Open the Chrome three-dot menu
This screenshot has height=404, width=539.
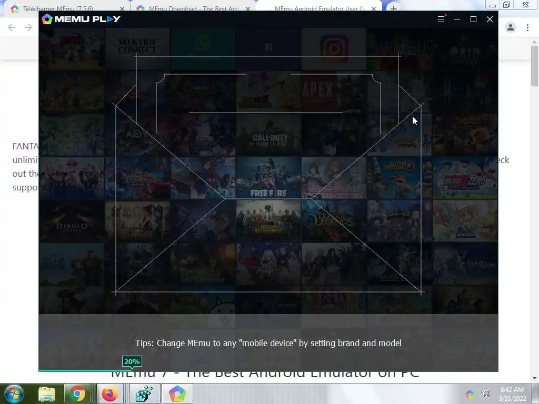click(527, 27)
